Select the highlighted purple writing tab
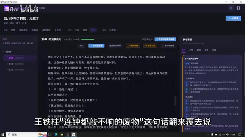The height and width of the screenshot is (137, 245). pyautogui.click(x=93, y=30)
